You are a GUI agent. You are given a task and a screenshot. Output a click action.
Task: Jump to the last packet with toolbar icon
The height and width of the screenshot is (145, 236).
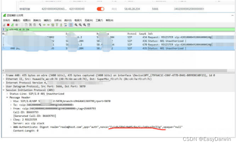point(61,25)
